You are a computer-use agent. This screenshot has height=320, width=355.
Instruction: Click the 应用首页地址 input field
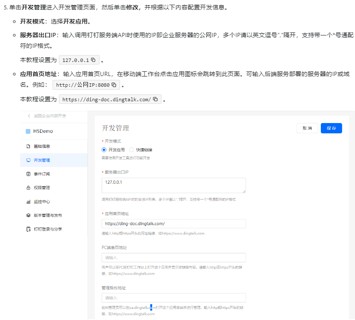(173, 224)
